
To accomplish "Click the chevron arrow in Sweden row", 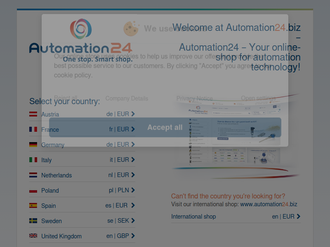I will tap(133, 221).
